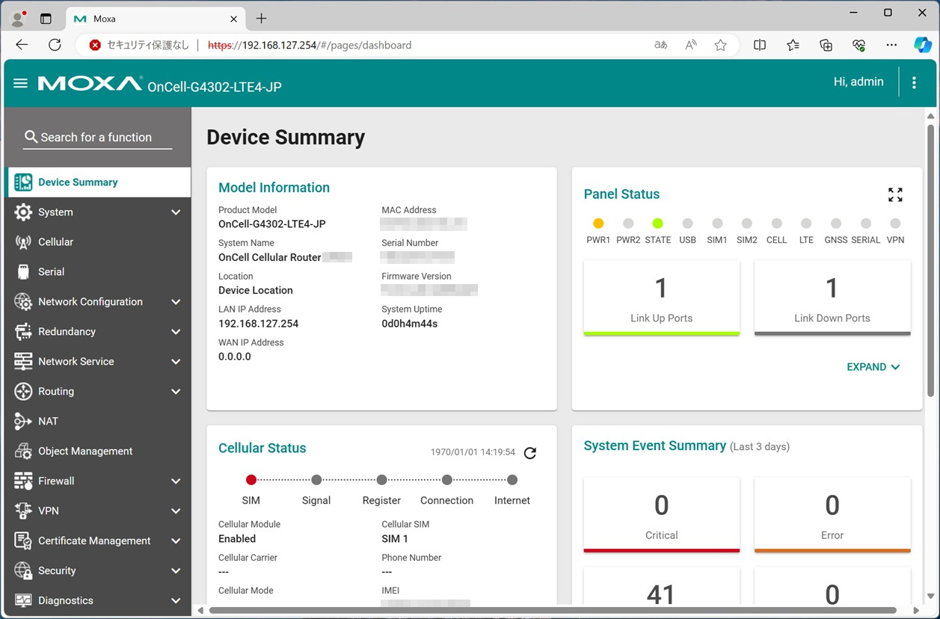Expand the System menu chevron

pos(176,212)
